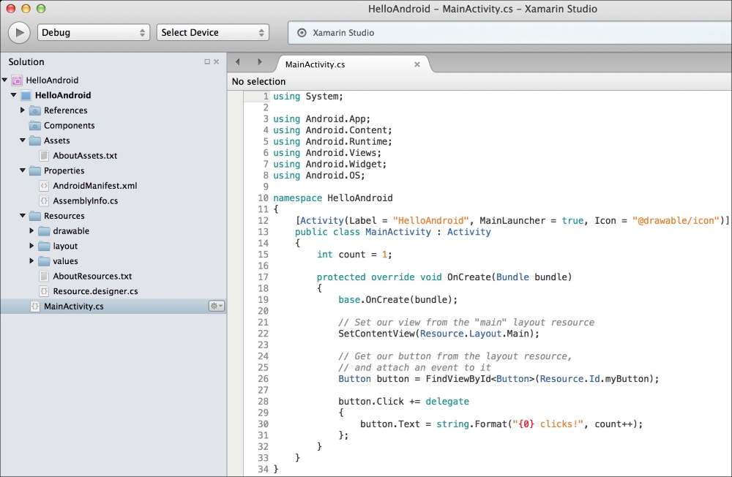
Task: Select the References tree item
Action: point(66,110)
